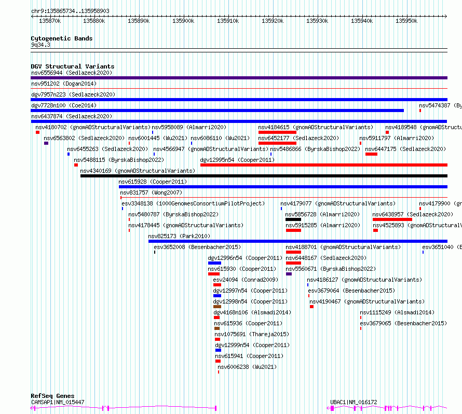
Task: Click nsv4186127 gnomAD variant label
Action: point(364,280)
